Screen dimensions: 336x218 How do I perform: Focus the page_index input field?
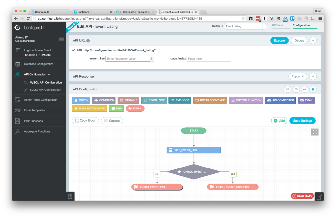point(209,59)
